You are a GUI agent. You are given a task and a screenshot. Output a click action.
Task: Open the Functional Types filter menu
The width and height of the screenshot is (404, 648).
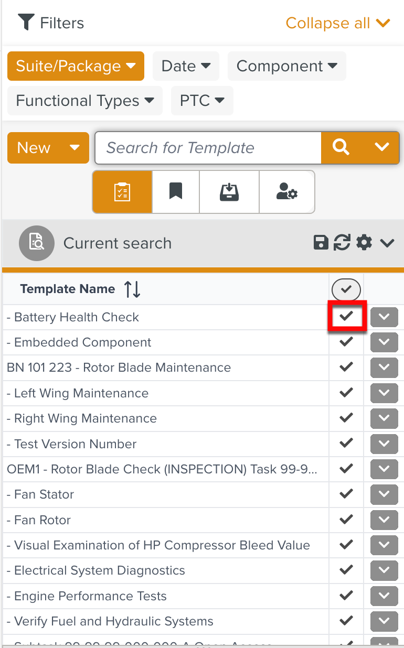(85, 101)
